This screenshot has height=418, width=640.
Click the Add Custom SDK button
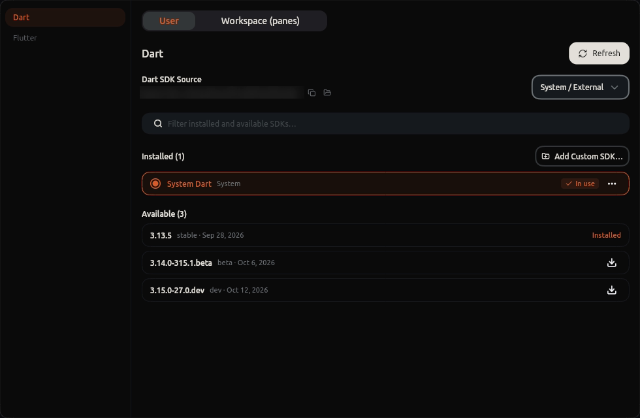582,156
